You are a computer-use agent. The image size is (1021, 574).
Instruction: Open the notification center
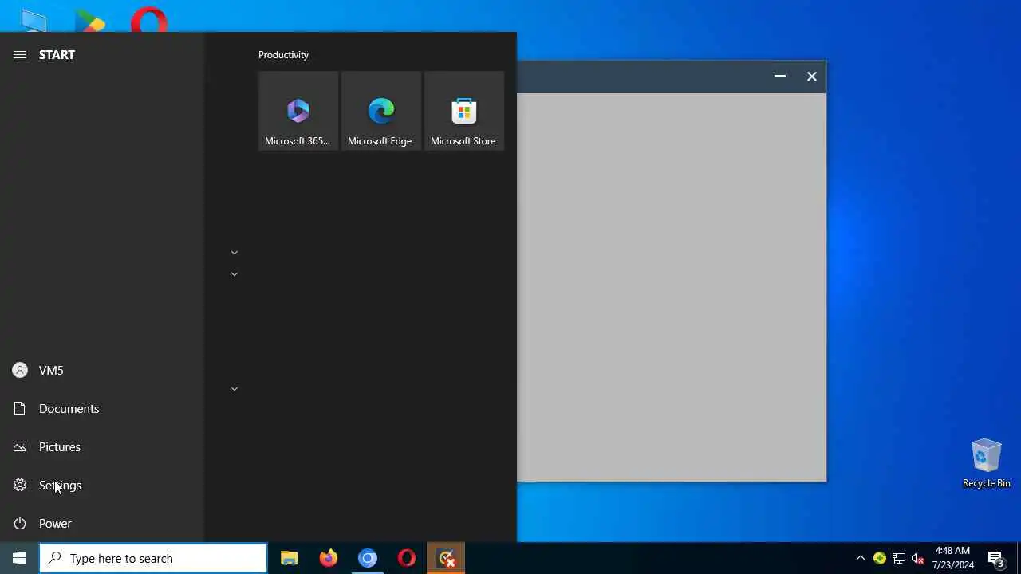click(x=996, y=558)
